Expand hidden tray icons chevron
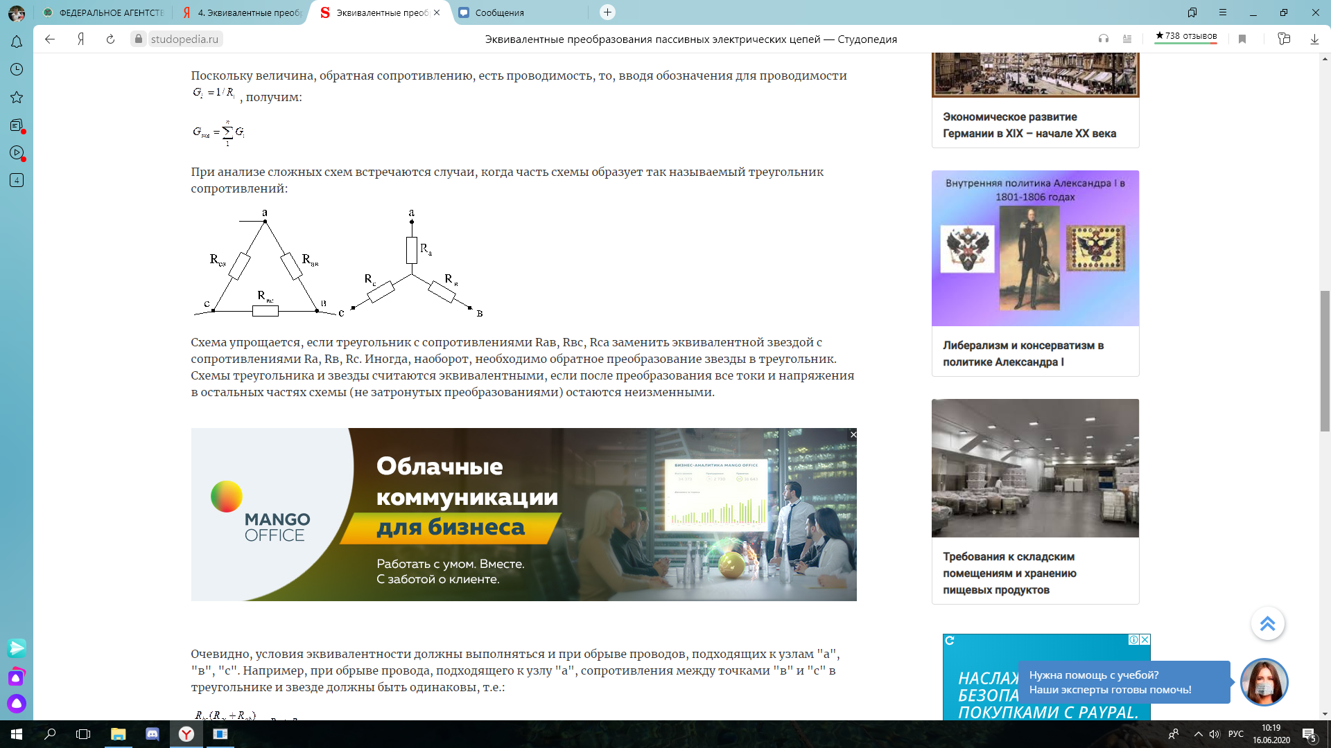This screenshot has width=1331, height=748. point(1198,734)
